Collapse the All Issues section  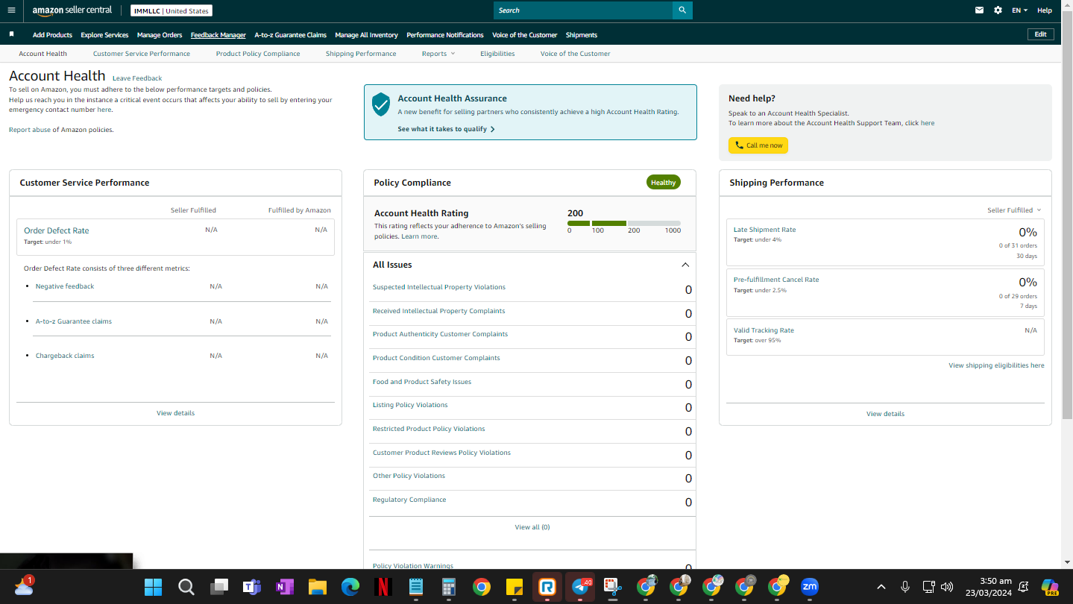[x=685, y=265]
